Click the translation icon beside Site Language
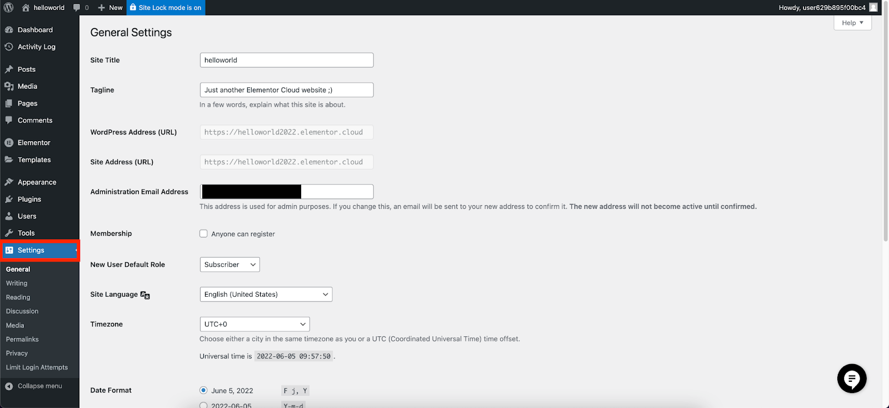This screenshot has width=889, height=408. point(145,295)
